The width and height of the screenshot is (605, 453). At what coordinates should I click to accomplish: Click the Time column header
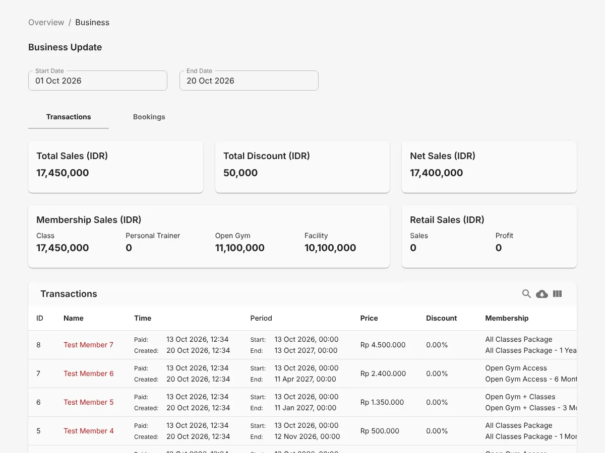pyautogui.click(x=143, y=318)
